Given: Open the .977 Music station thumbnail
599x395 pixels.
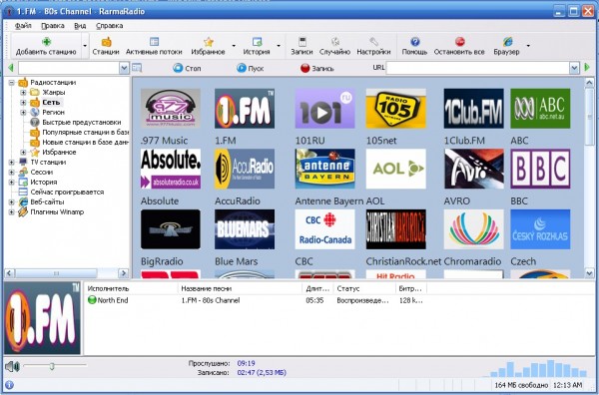Looking at the screenshot, I should click(171, 109).
